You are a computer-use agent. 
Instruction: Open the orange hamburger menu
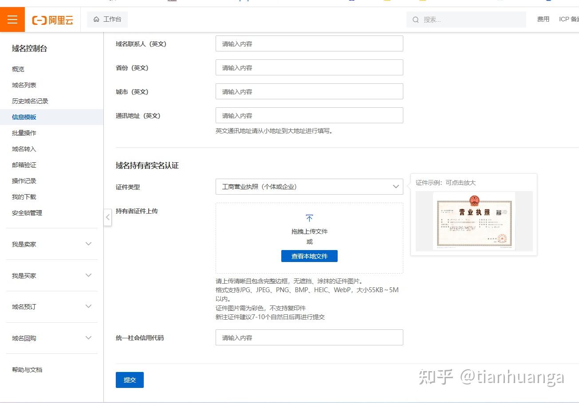pos(12,20)
